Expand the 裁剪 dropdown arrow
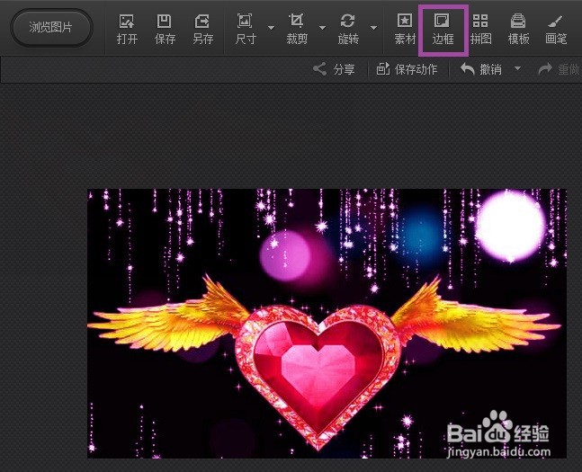 pyautogui.click(x=323, y=28)
